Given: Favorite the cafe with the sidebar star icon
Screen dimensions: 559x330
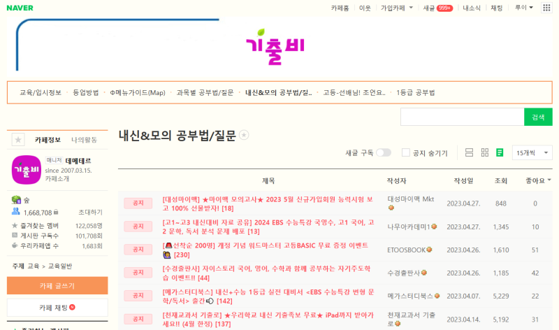Looking at the screenshot, I should (x=18, y=140).
